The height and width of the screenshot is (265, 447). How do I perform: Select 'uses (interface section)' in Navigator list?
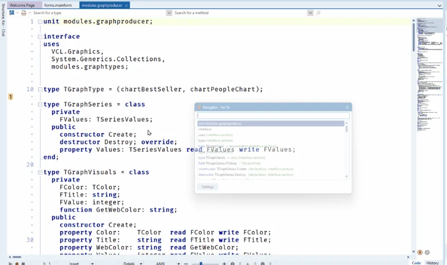click(270, 135)
